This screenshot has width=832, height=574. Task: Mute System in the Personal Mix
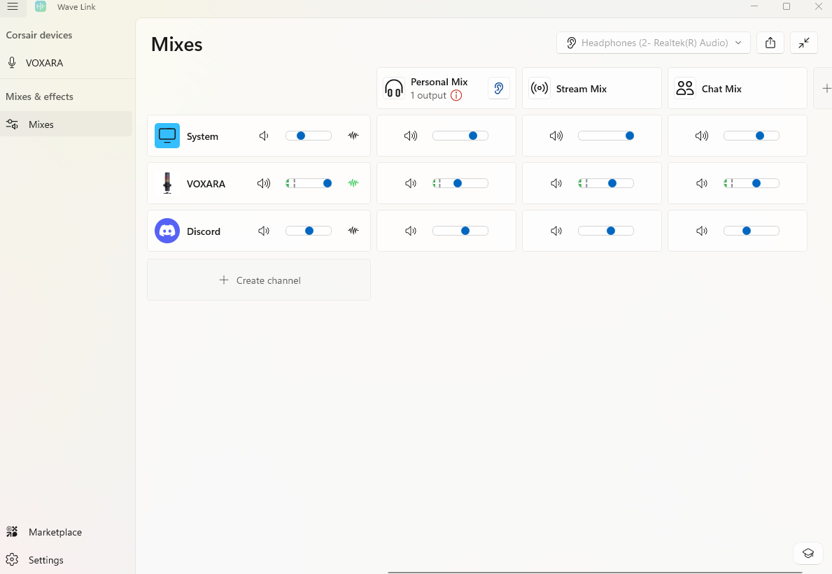pyautogui.click(x=411, y=136)
